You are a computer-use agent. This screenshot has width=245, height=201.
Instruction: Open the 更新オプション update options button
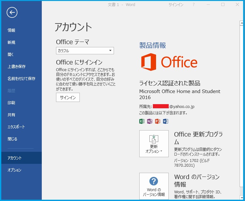click(154, 144)
